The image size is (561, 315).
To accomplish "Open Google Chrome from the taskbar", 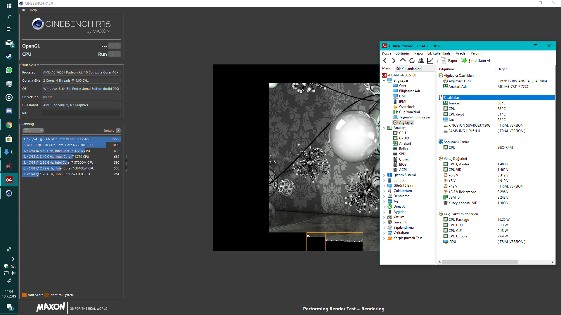I will [9, 125].
